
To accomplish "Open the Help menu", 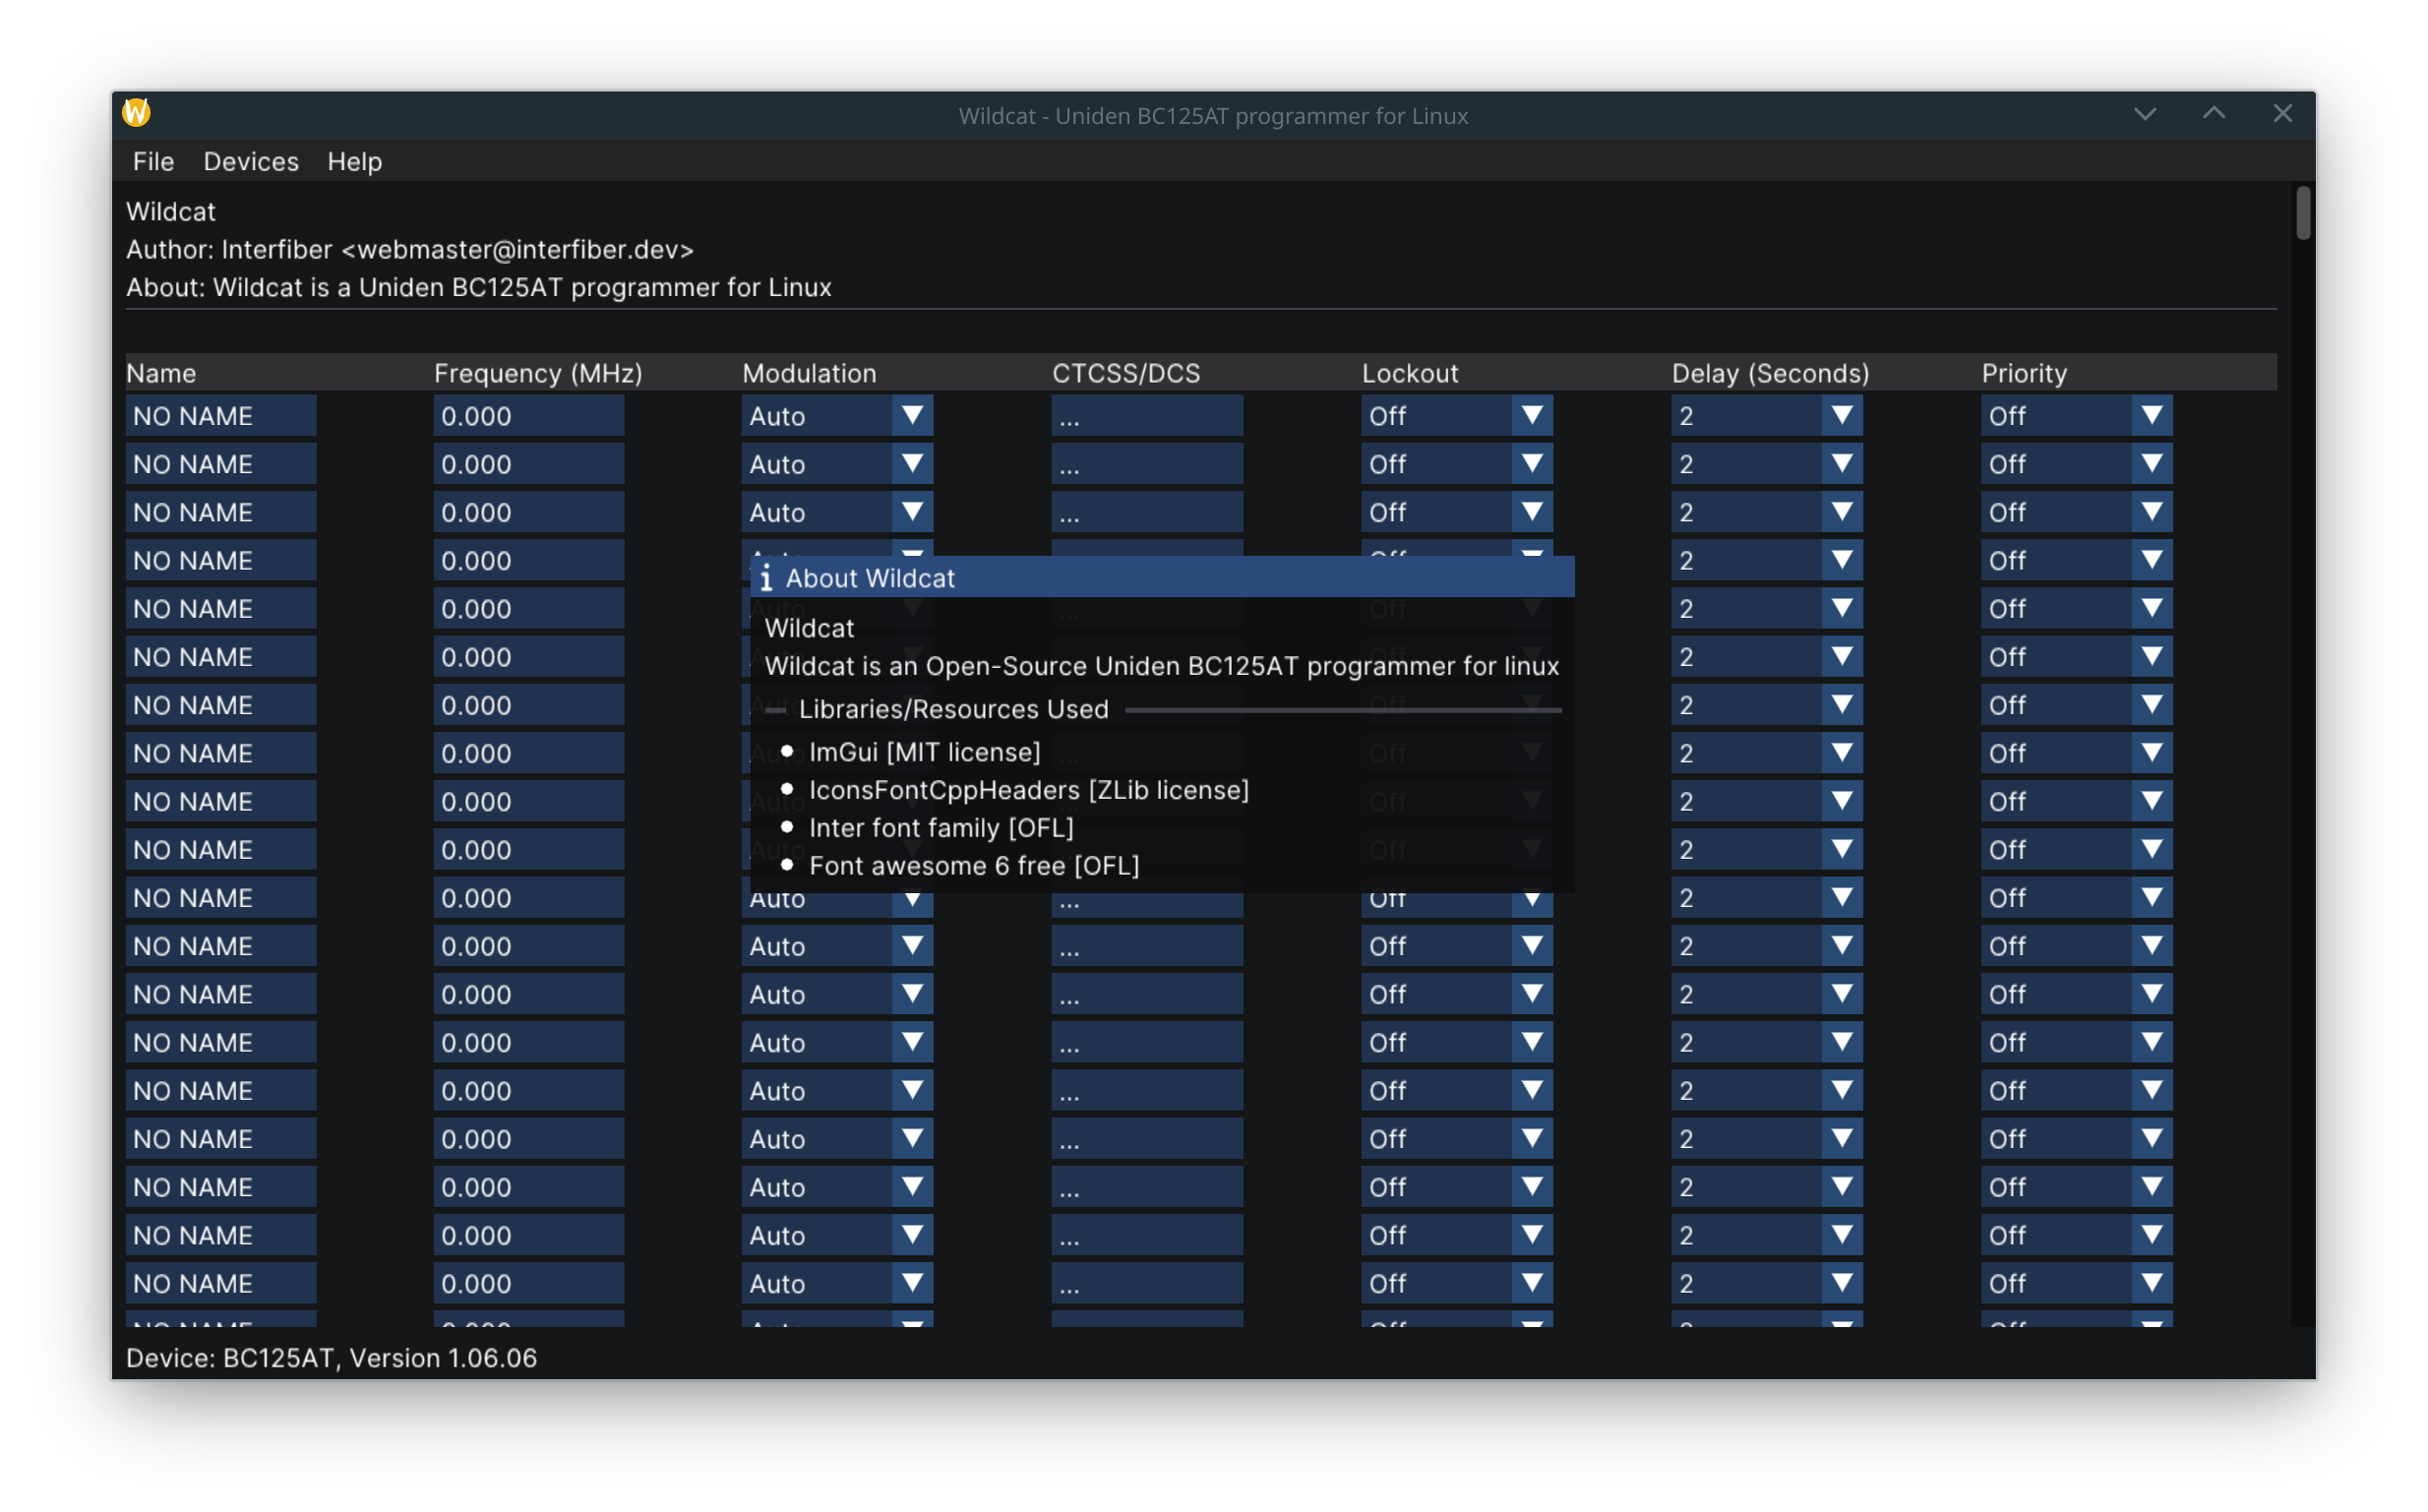I will [x=355, y=161].
